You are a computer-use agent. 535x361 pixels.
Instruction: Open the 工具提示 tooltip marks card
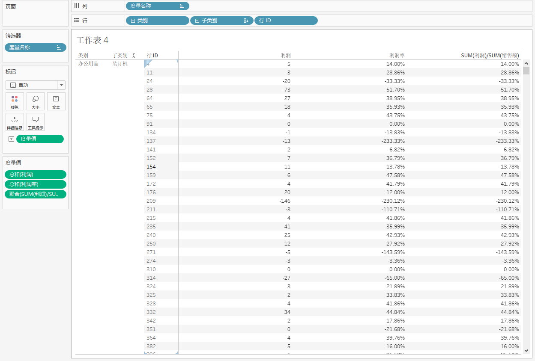click(x=36, y=122)
